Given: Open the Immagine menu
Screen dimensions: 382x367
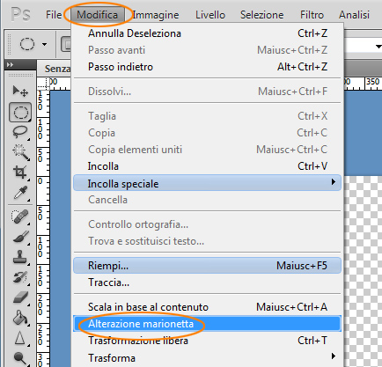Looking at the screenshot, I should (156, 15).
